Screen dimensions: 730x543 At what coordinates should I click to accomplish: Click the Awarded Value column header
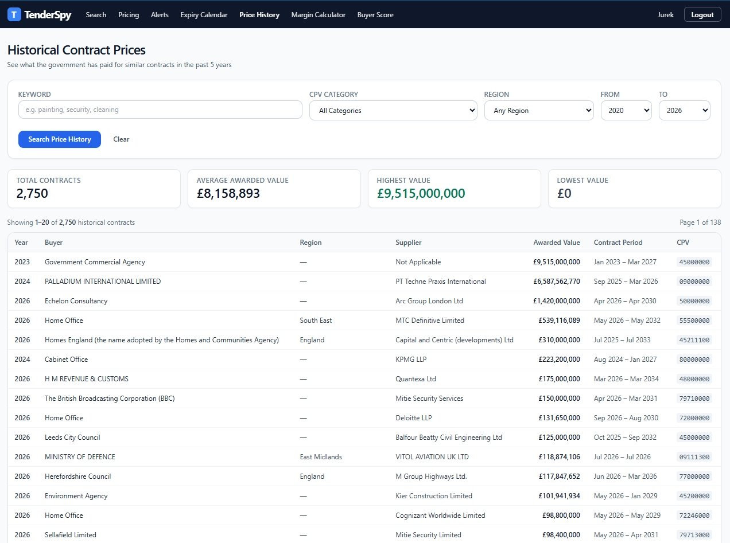(x=557, y=243)
